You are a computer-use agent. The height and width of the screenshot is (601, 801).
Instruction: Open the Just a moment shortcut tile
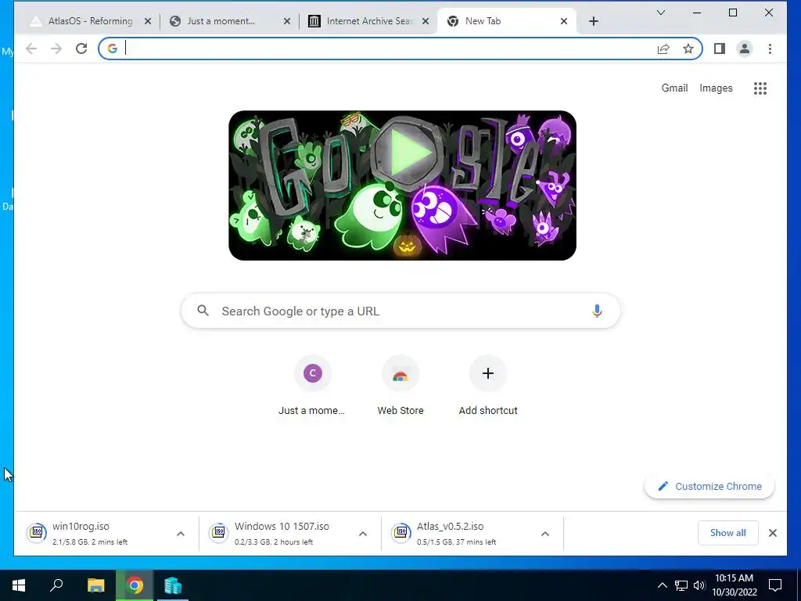coord(312,386)
